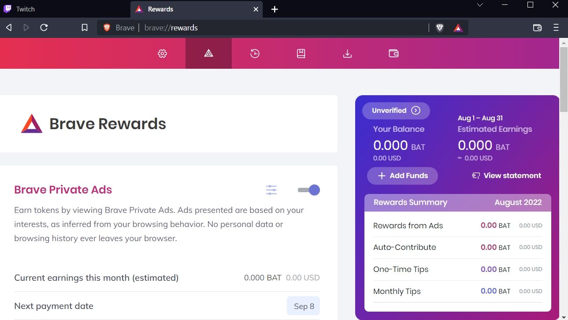Click the Monthly Tips row label

[x=397, y=291]
